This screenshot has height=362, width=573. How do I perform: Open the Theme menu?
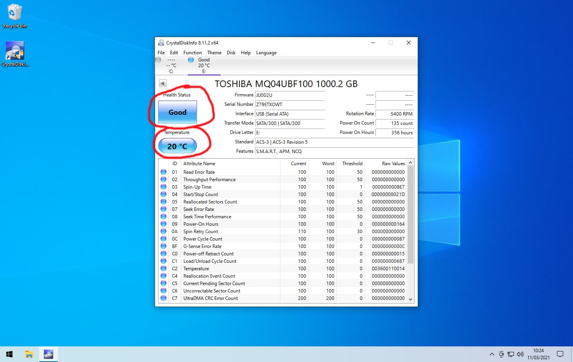[x=214, y=53]
